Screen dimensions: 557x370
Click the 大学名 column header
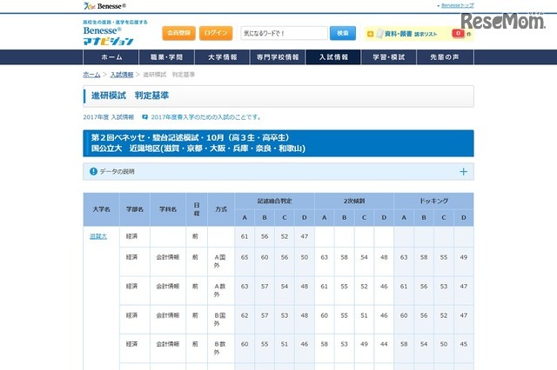click(101, 209)
